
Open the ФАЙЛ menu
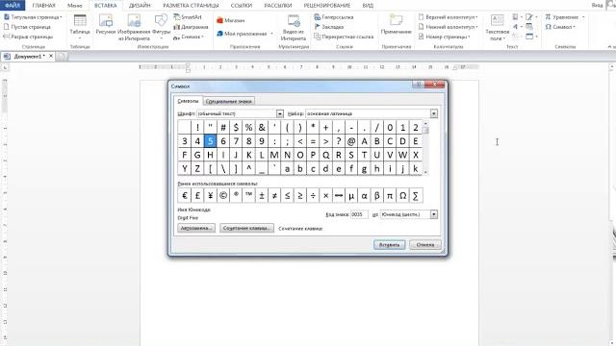pyautogui.click(x=13, y=6)
